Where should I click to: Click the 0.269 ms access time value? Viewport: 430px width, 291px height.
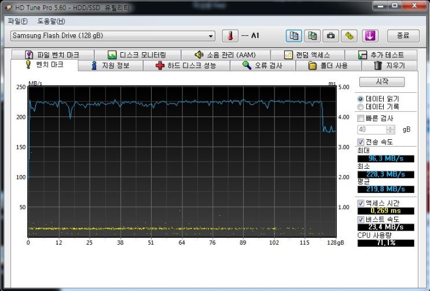(386, 211)
